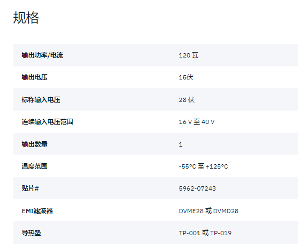The width and height of the screenshot is (298, 247).
Task: Click the 16 V 至 40 V value
Action: [197, 122]
